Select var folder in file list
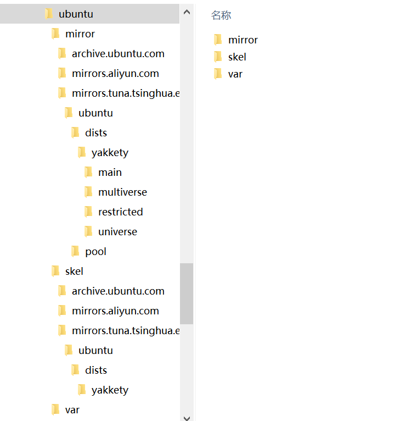 (x=235, y=74)
